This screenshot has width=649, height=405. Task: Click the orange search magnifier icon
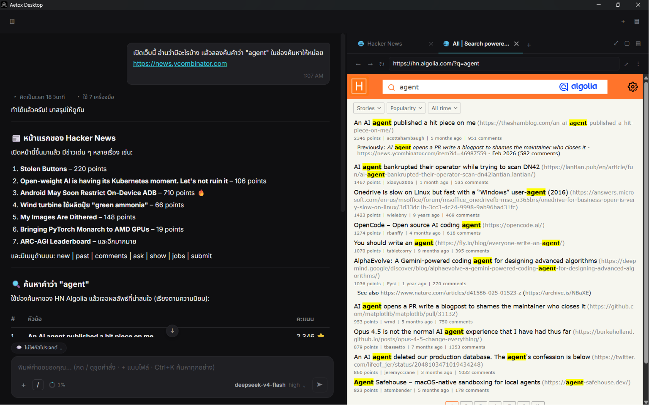[391, 87]
